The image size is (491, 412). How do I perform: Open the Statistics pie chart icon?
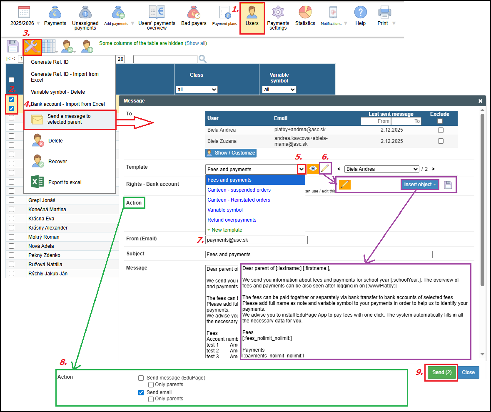[x=305, y=12]
